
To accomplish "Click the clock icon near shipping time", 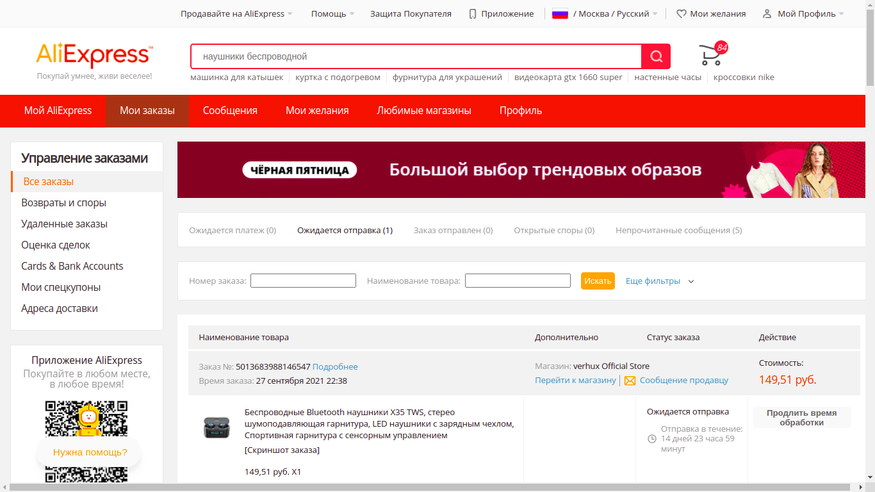I will click(652, 439).
